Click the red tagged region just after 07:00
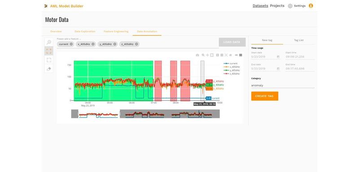The image size is (359, 172). coord(158,81)
